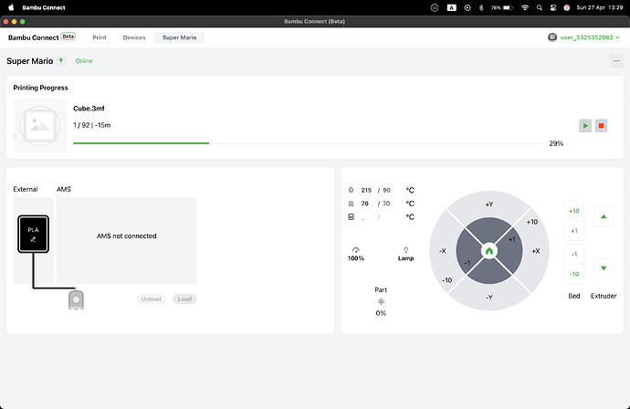This screenshot has height=409, width=630.
Task: Open the Print tab
Action: pyautogui.click(x=100, y=37)
